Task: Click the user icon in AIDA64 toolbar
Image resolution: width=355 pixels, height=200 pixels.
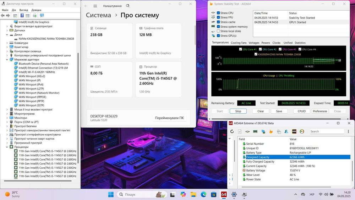Action: (x=286, y=131)
